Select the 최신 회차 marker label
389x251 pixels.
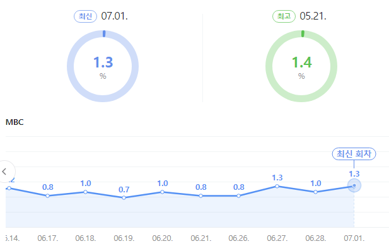click(354, 154)
